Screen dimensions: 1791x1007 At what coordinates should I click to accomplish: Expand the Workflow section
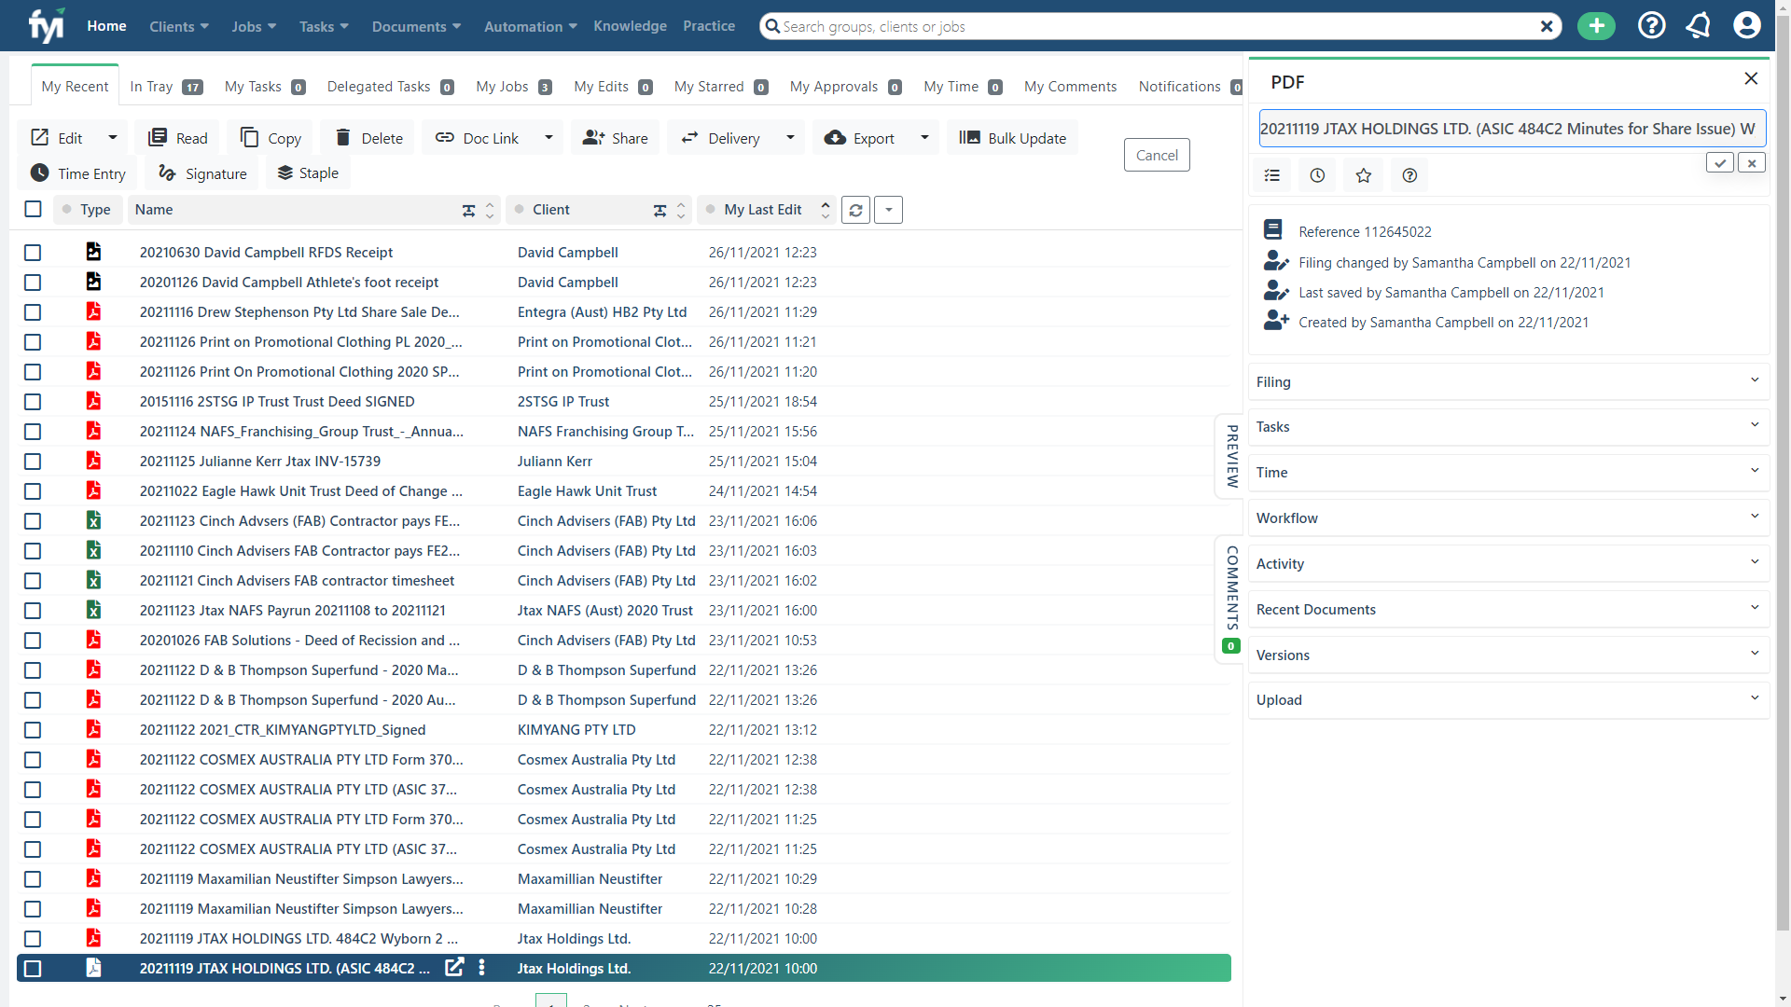pyautogui.click(x=1508, y=517)
